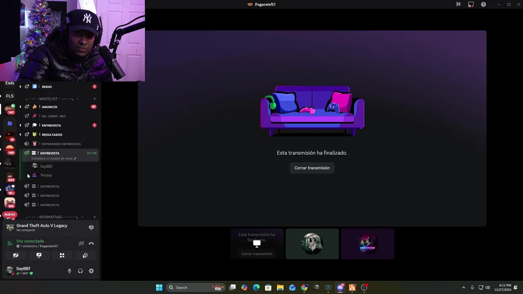Open volume control in system tray
523x294 pixels.
487,287
